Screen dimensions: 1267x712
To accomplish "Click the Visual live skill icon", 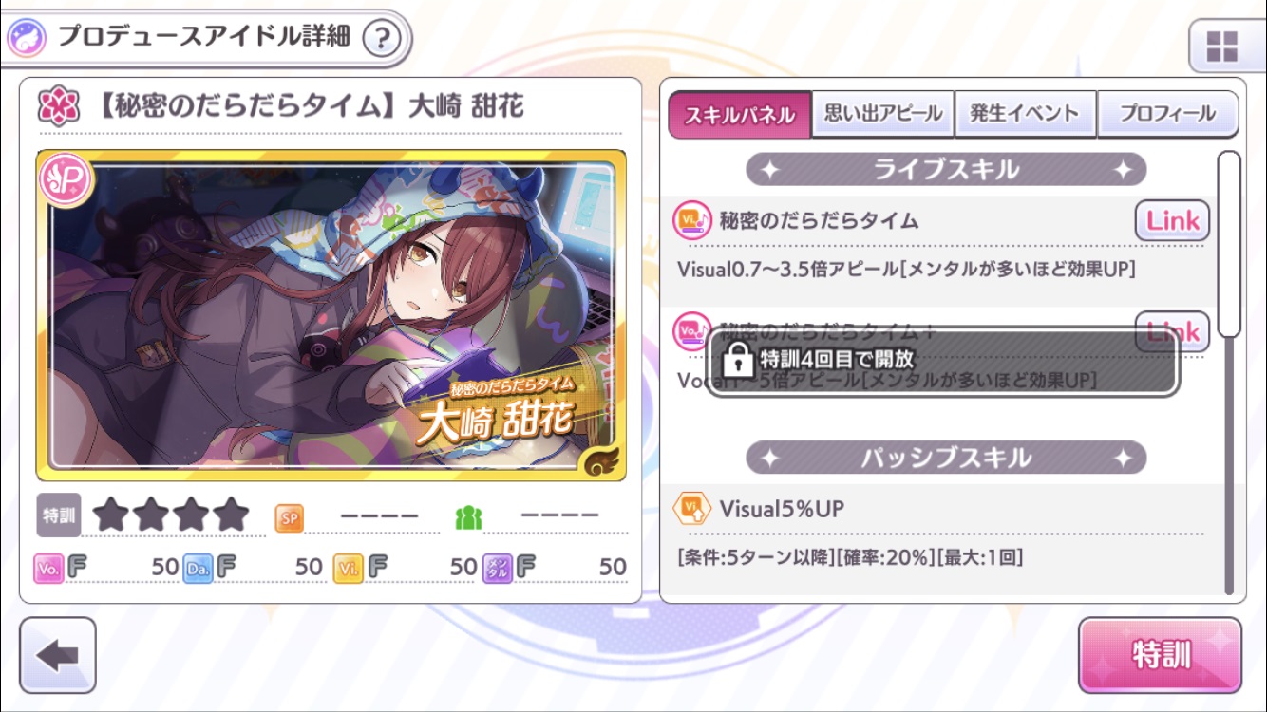I will (x=691, y=221).
